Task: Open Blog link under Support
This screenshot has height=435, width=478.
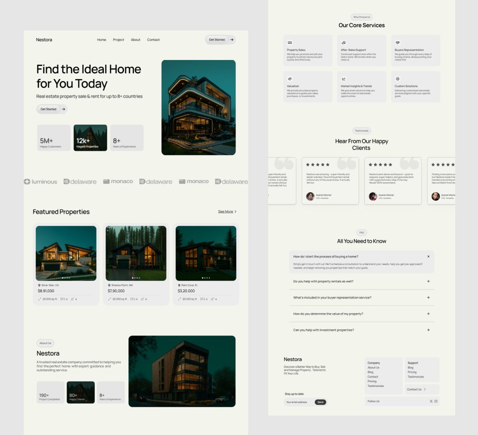Action: coord(410,367)
